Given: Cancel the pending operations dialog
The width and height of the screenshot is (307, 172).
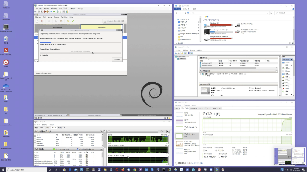Looking at the screenshot, I should pos(117,59).
